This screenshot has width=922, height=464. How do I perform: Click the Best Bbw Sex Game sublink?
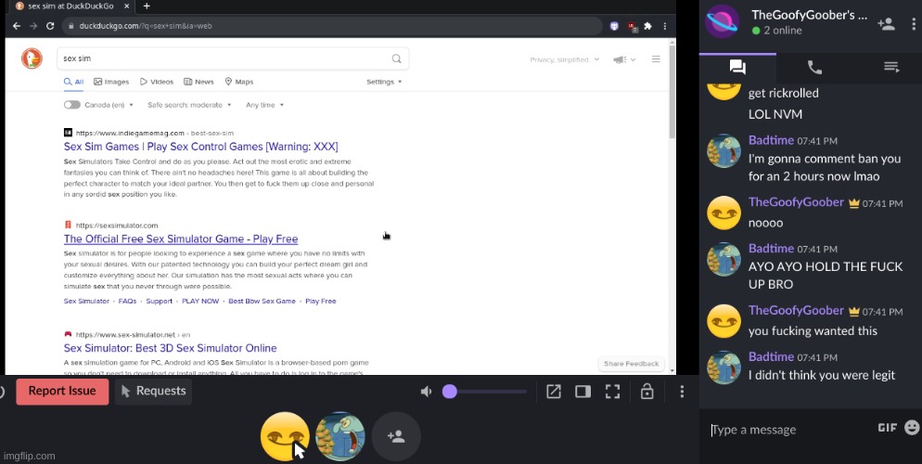(262, 301)
